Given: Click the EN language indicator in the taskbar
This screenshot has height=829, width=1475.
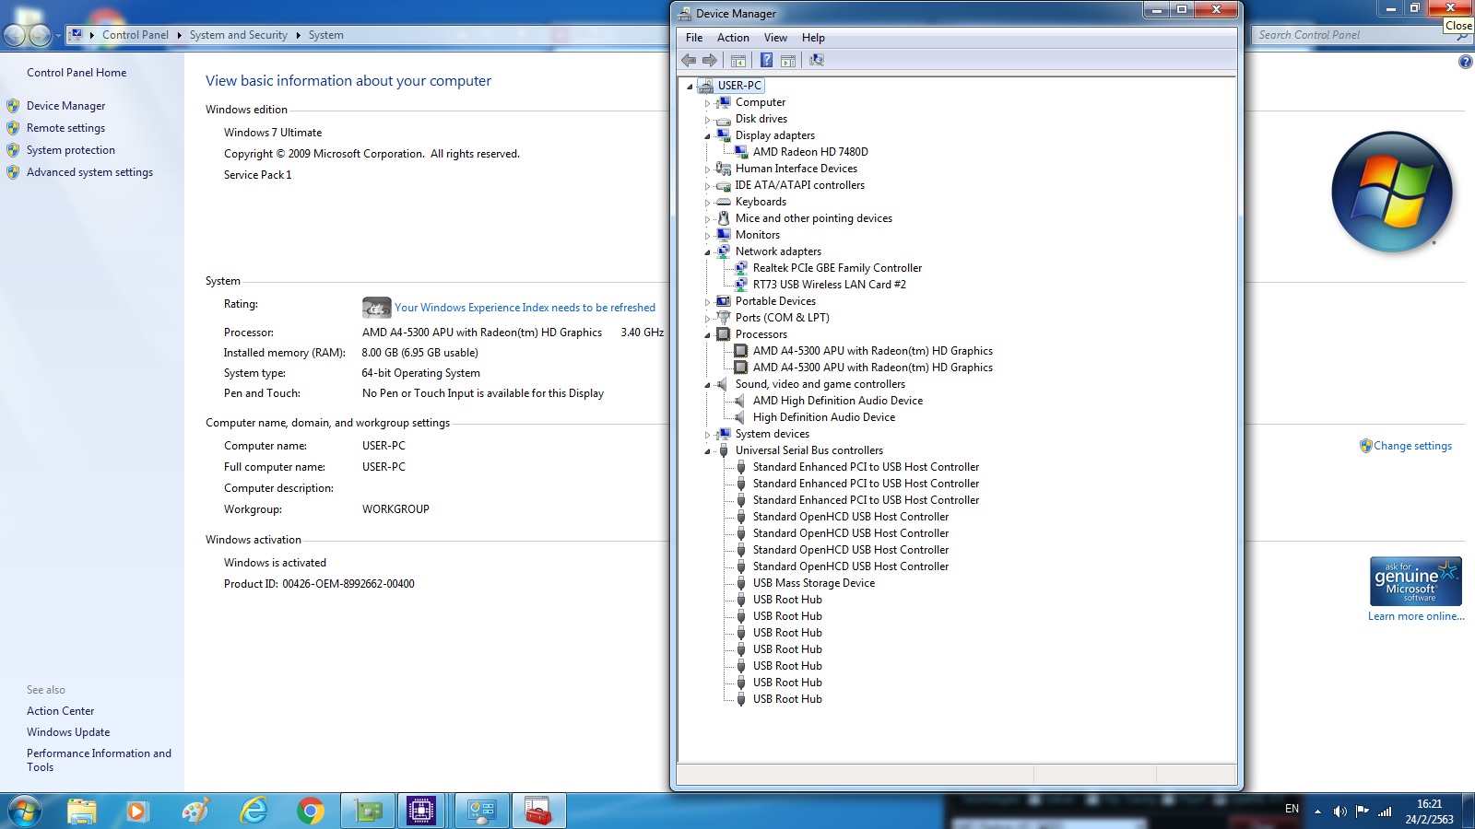Looking at the screenshot, I should (x=1292, y=809).
